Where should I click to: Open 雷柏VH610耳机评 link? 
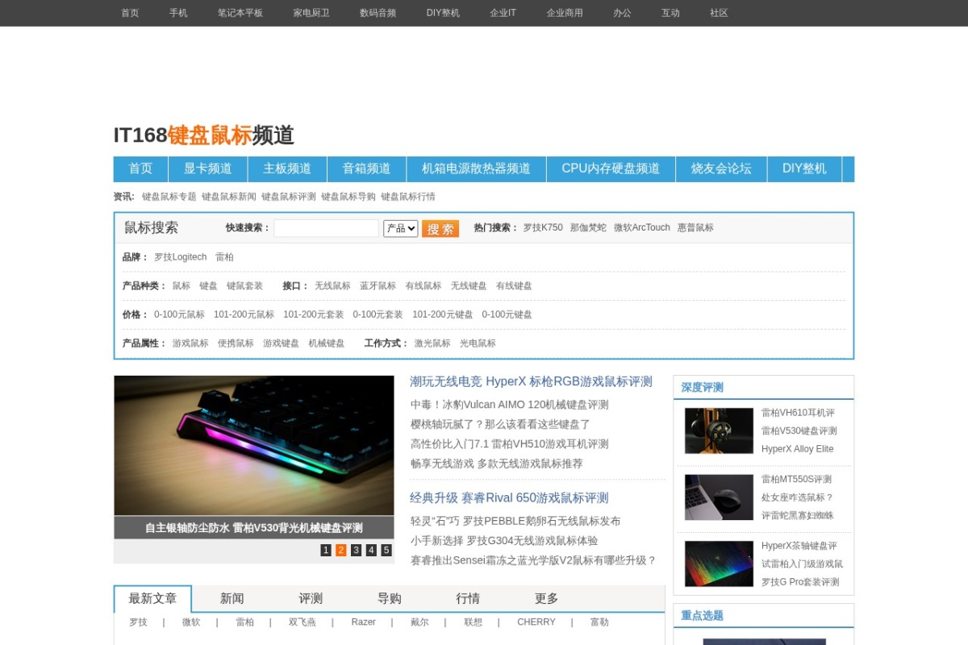pyautogui.click(x=798, y=413)
